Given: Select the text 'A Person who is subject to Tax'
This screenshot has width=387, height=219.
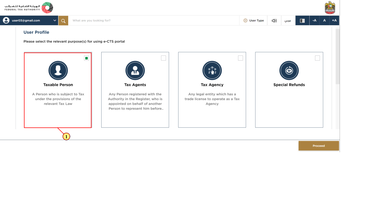Looking at the screenshot, I should point(58,94).
